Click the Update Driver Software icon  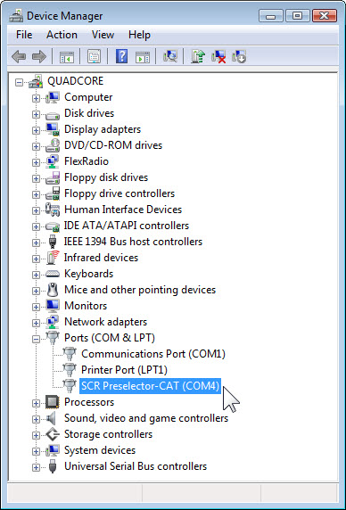[x=198, y=57]
